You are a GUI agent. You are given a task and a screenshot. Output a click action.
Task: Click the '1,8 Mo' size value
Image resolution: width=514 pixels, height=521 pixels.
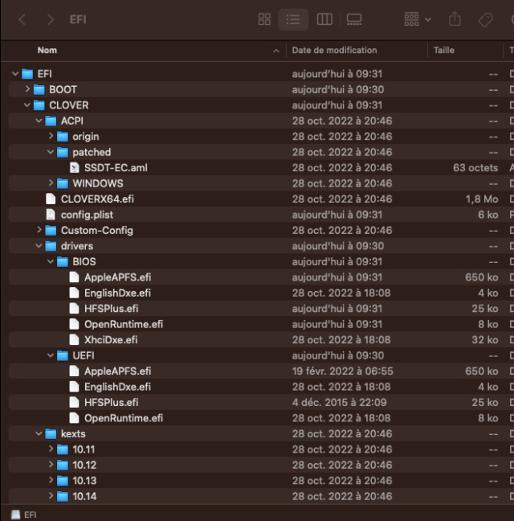pos(482,199)
